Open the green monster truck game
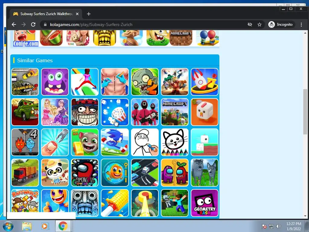This screenshot has height=232, width=309. 25,112
